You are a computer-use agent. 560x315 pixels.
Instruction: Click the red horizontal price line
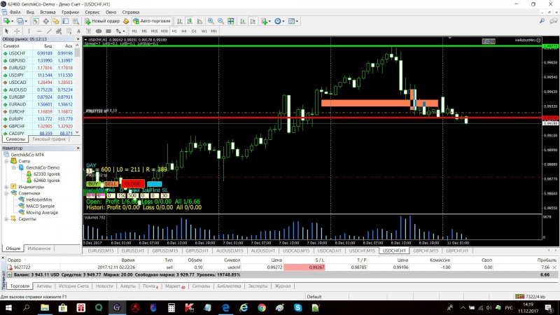tap(312, 118)
